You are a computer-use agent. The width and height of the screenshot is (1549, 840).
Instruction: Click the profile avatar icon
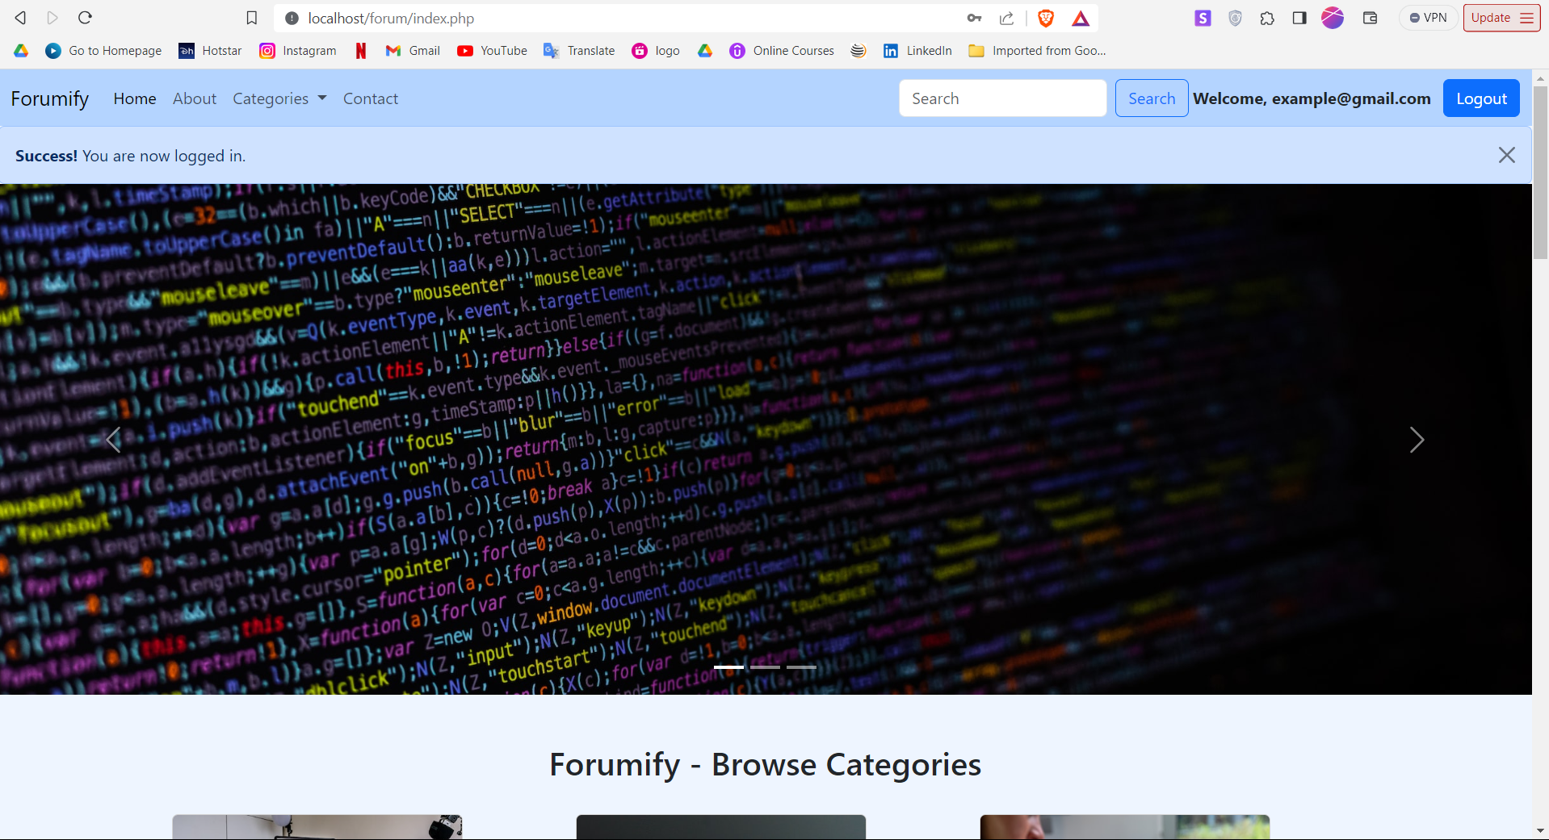1333,18
